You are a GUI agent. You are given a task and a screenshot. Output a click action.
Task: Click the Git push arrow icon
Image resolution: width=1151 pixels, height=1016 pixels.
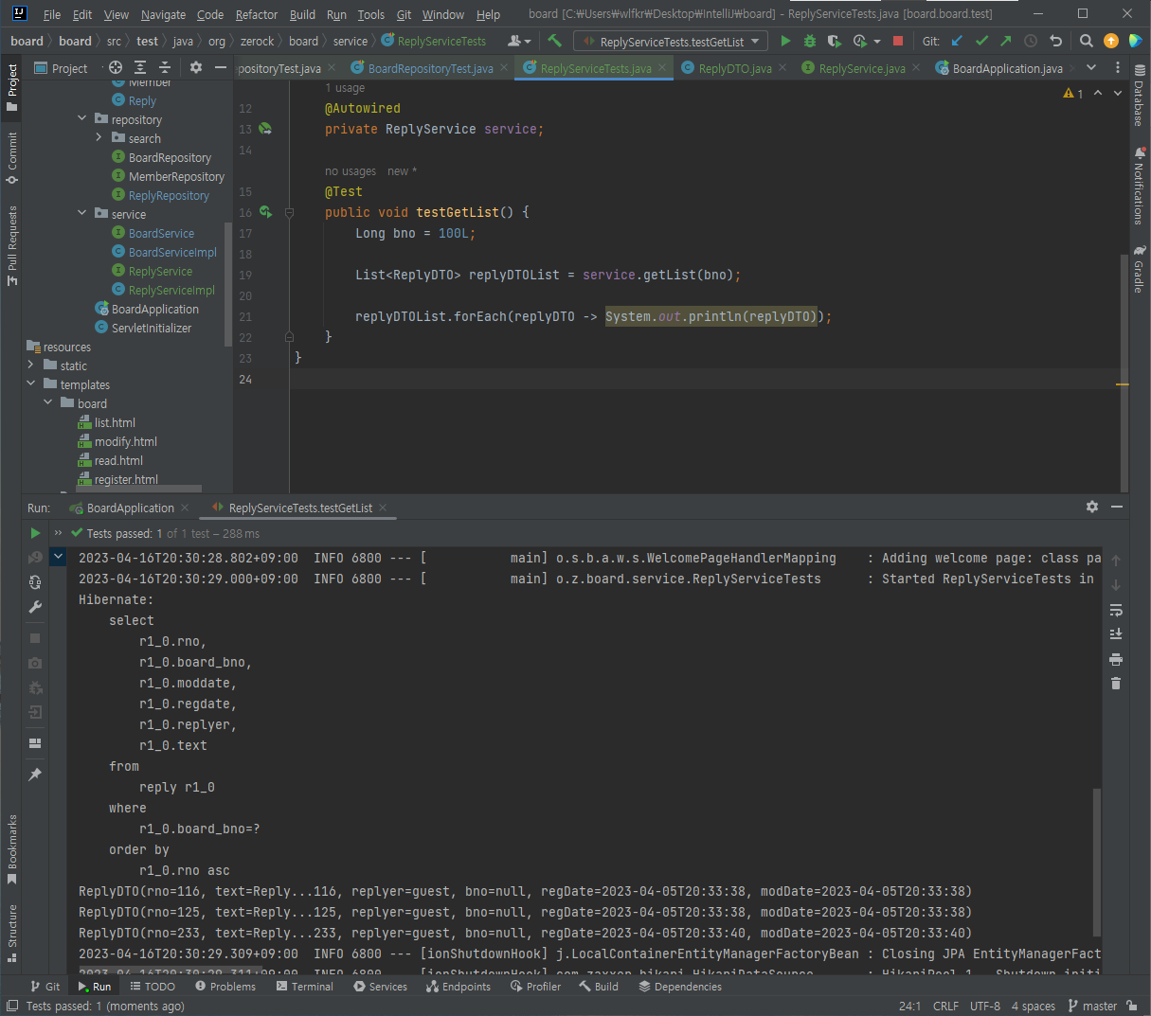[x=1006, y=41]
